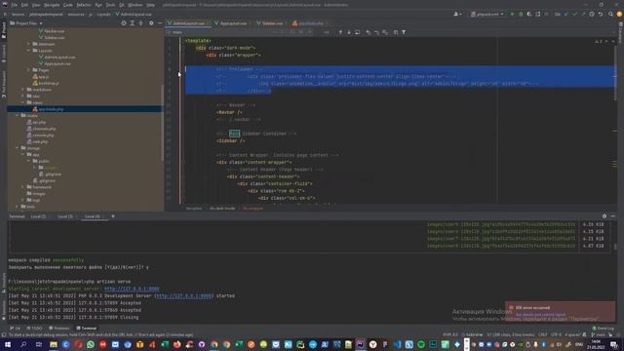Click the Terminal tool window button
Viewport: 624px width, 351px height.
[87, 329]
